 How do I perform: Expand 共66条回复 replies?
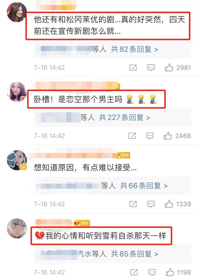tap(144, 186)
